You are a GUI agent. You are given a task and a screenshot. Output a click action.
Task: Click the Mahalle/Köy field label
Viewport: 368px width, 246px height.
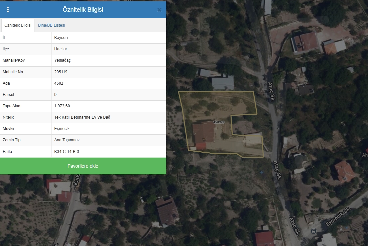(x=14, y=60)
